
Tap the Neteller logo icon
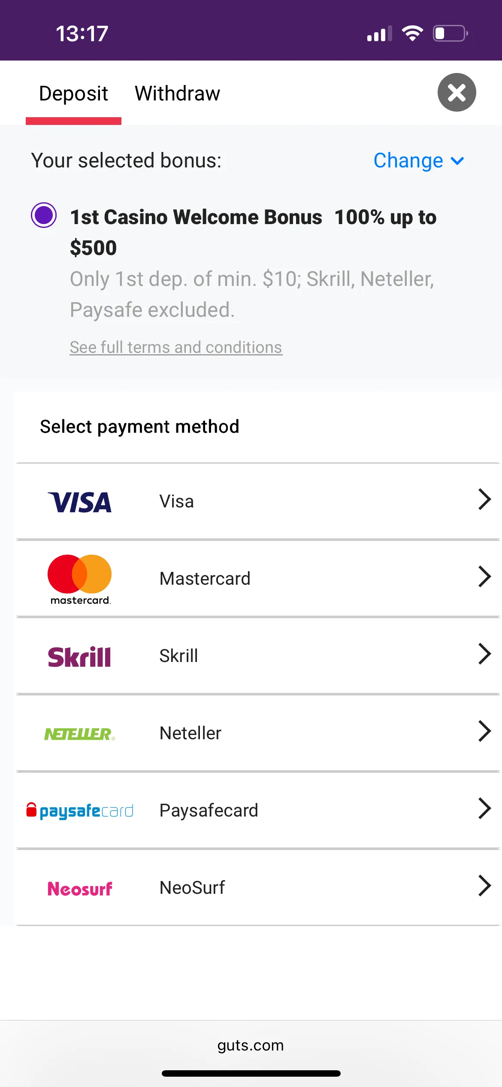coord(80,734)
